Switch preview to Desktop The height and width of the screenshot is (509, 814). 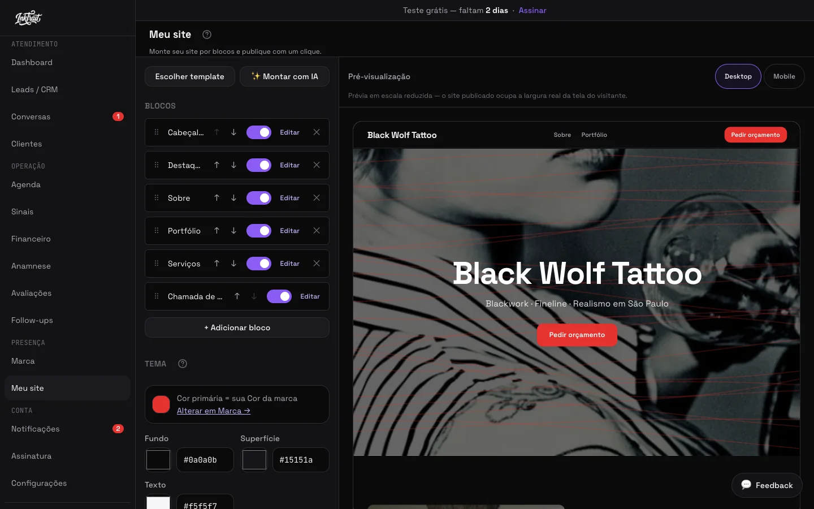coord(738,76)
